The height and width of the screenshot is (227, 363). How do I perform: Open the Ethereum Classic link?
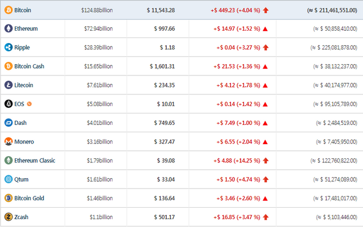point(35,160)
